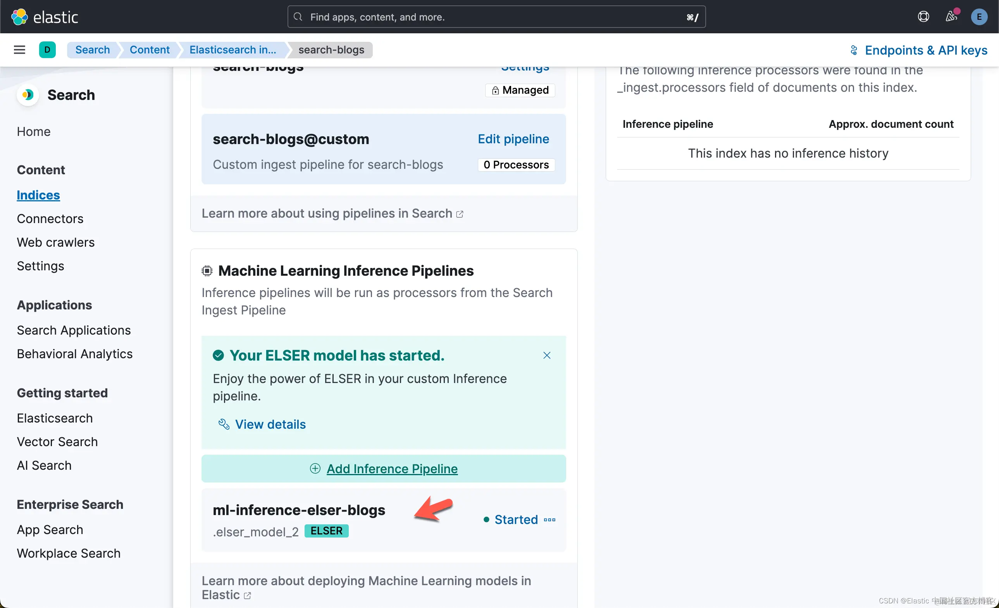
Task: Open actions menu for ml-inference-elser-blogs pipeline
Action: [x=549, y=520]
